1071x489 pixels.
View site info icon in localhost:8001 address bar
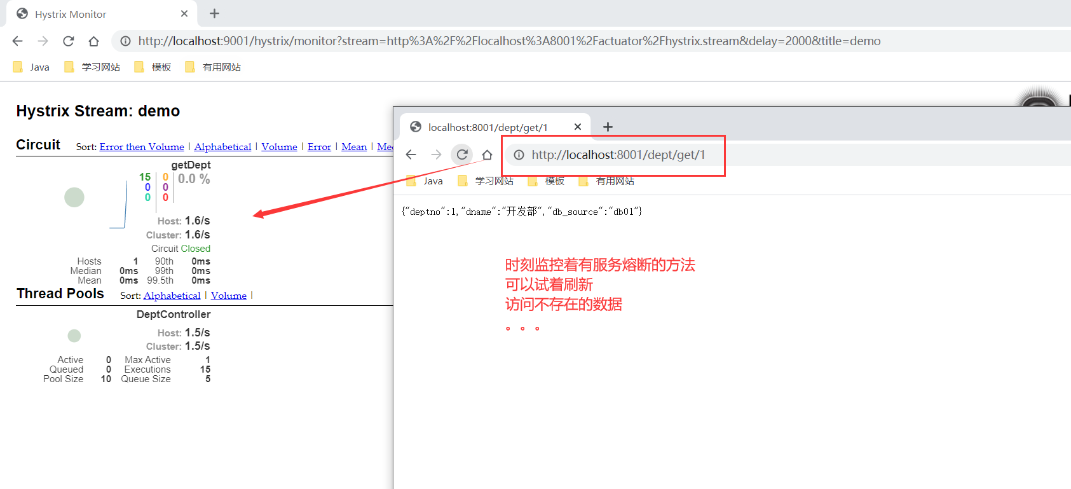[519, 155]
